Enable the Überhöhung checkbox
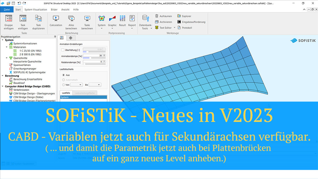 62,50
